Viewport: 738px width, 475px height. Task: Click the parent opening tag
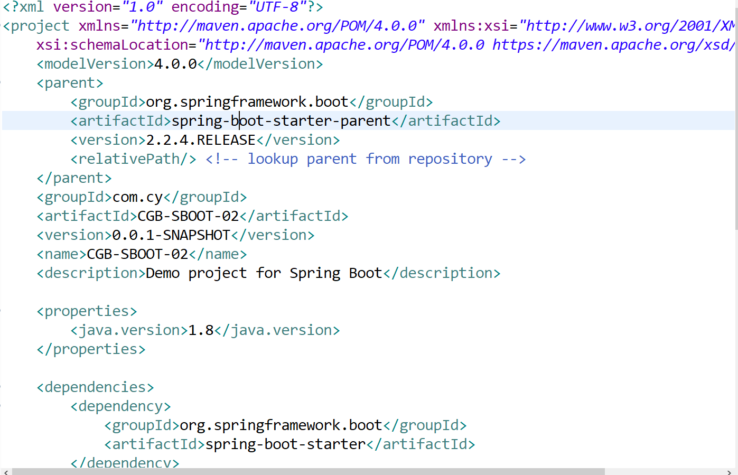coord(69,82)
